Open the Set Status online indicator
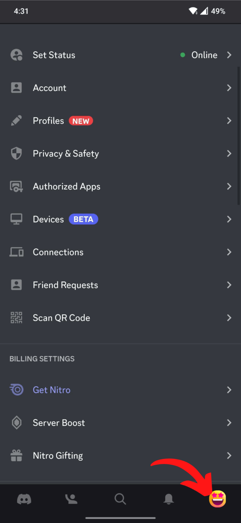This screenshot has width=241, height=523. (204, 55)
